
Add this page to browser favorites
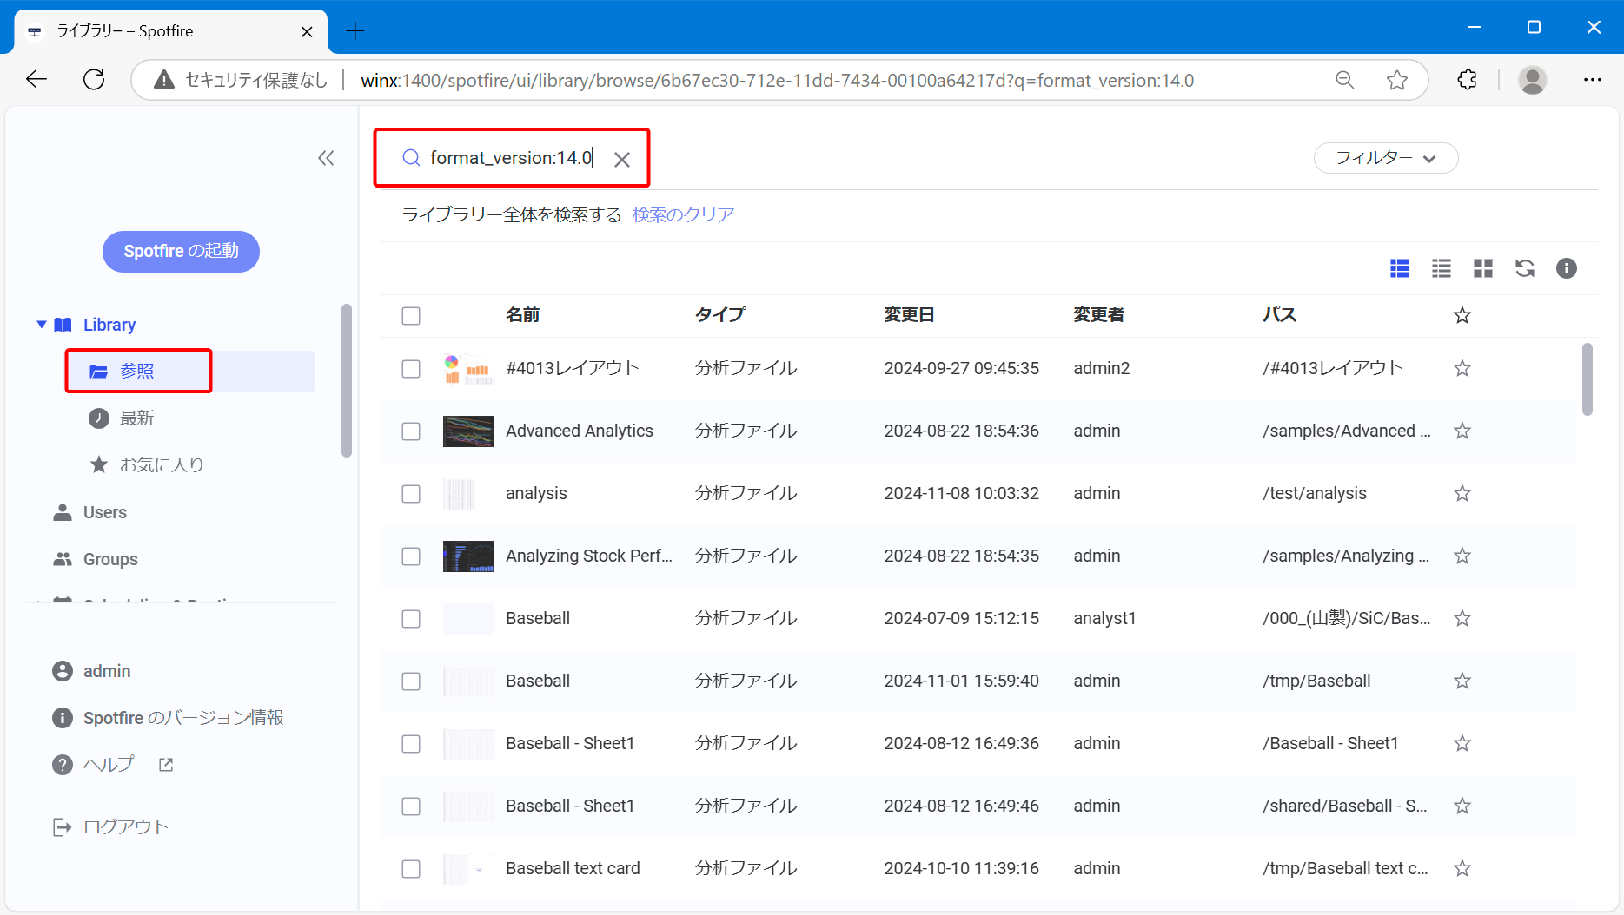point(1397,80)
